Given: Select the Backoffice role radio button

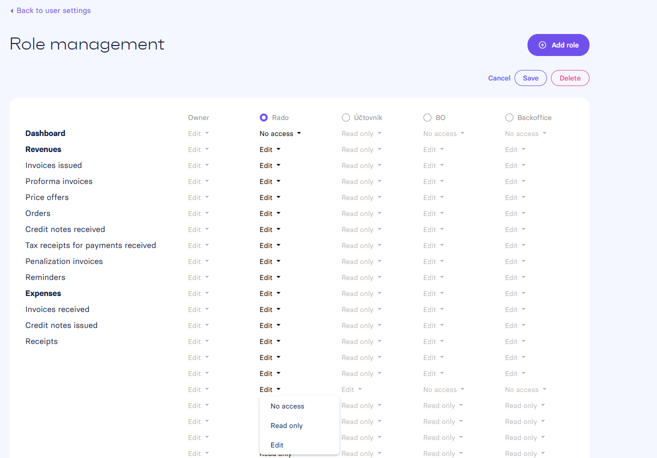Looking at the screenshot, I should tap(509, 117).
